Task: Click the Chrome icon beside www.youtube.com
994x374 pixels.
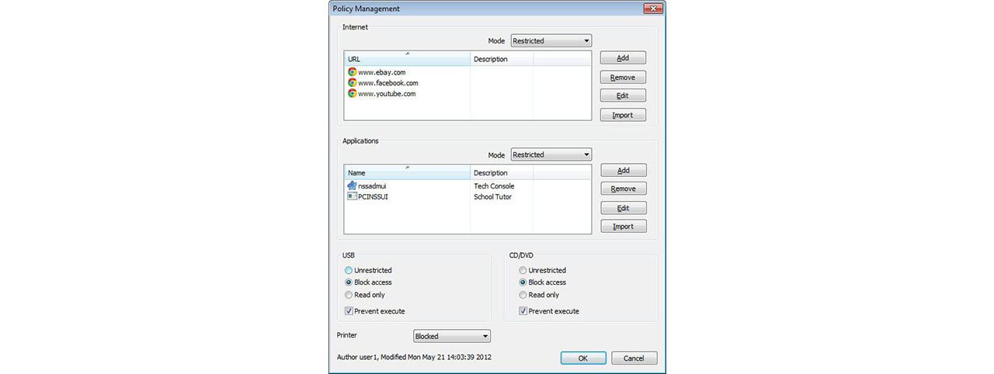Action: pyautogui.click(x=352, y=94)
